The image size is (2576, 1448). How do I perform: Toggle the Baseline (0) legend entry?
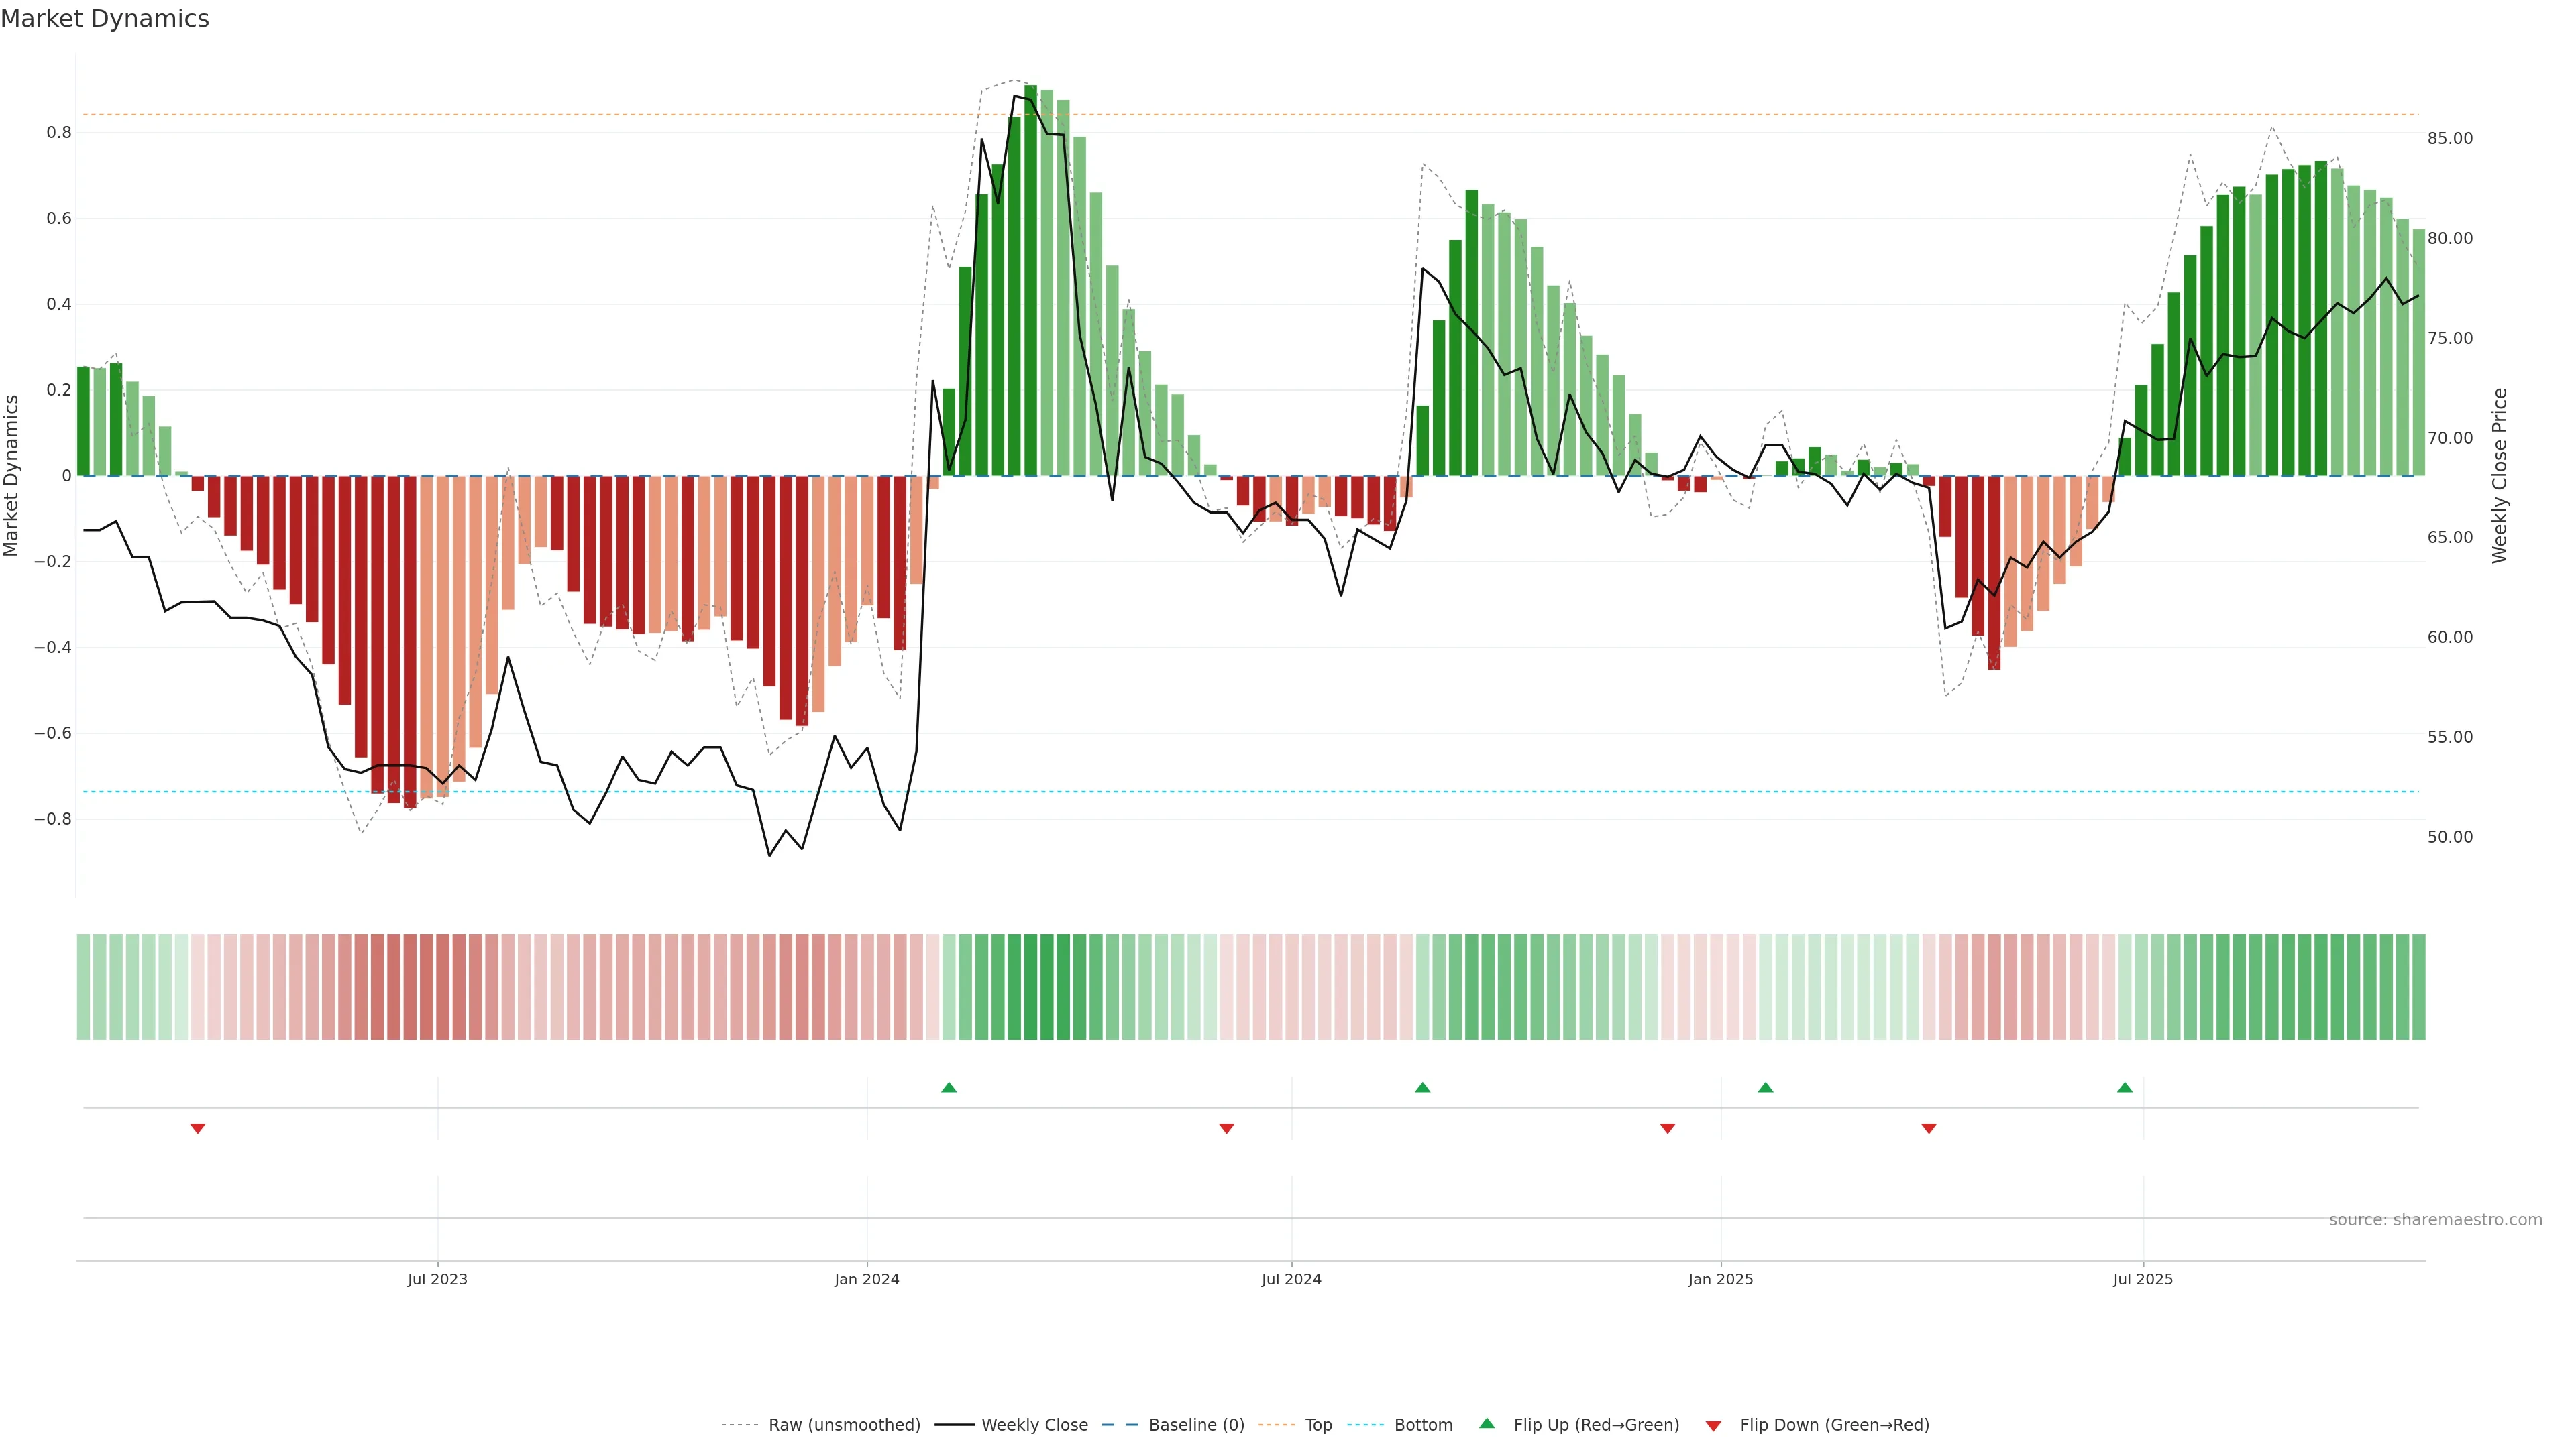coord(1196,1425)
